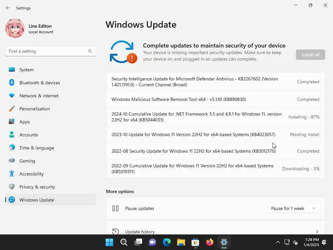Click the KB5044033 .NET Framework update row
This screenshot has width=333, height=250.
coord(215,117)
